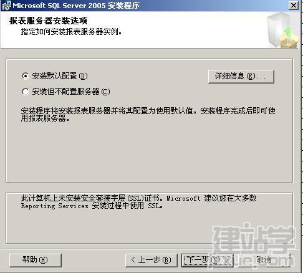
Task: Open 详细信息 (E)... details dialog
Action: click(241, 77)
